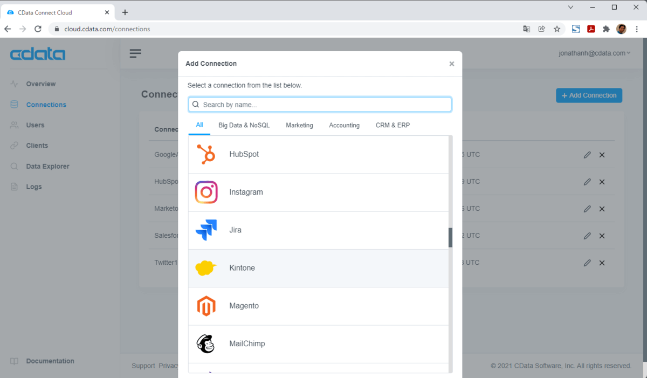This screenshot has height=378, width=647.
Task: Open the Chrome tab search dropdown arrow
Action: 571,8
